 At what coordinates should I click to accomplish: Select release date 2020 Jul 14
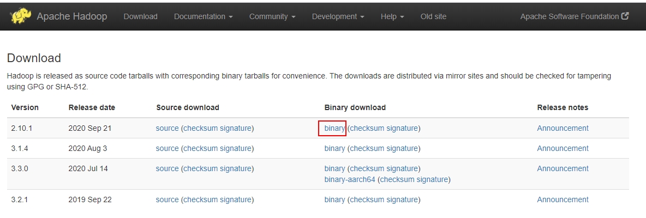click(88, 168)
